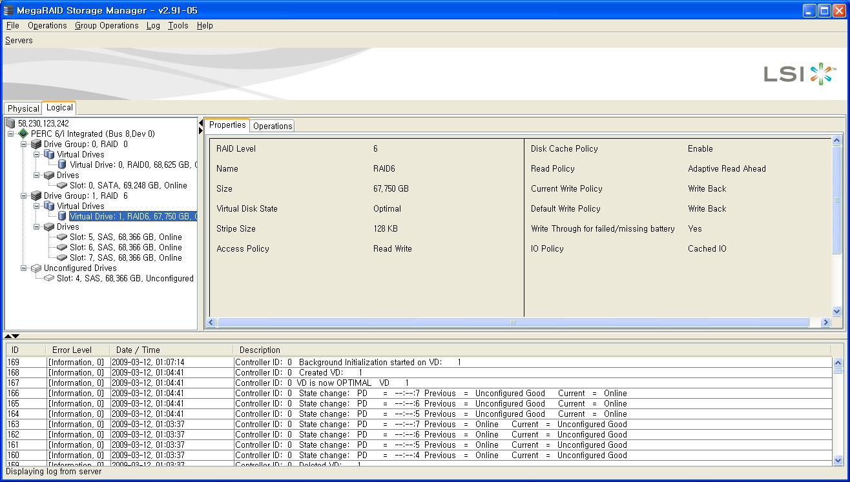Click the Slot 7 SAS drive icon
850x482 pixels.
click(x=62, y=257)
